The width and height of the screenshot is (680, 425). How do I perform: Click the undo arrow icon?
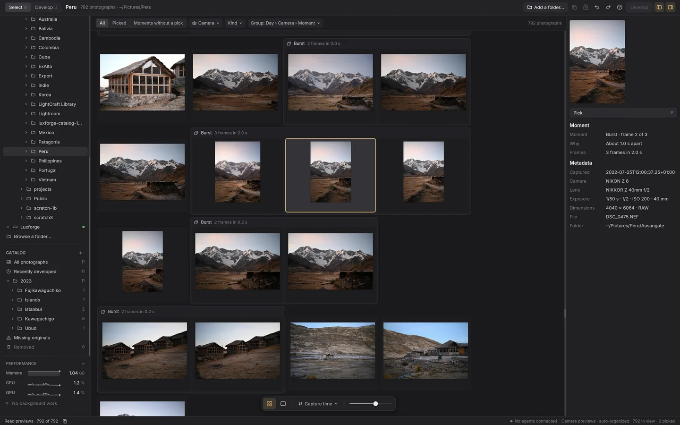597,7
